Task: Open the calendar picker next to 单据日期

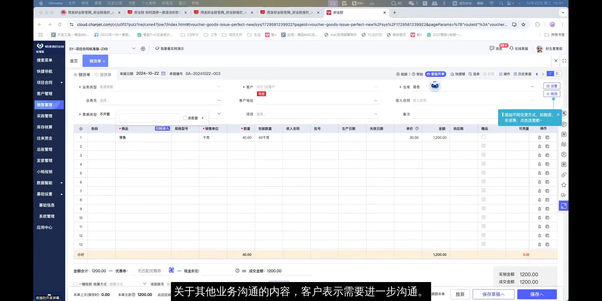Action: coord(163,73)
